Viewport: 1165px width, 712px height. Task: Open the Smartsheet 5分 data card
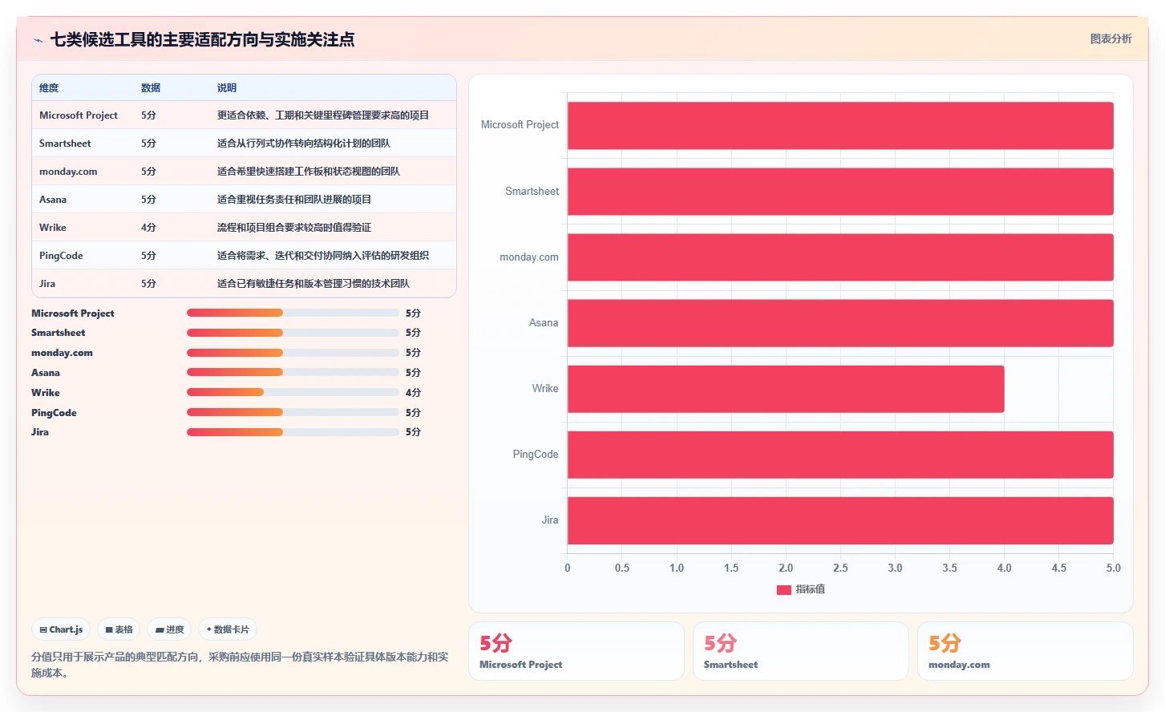pos(801,651)
